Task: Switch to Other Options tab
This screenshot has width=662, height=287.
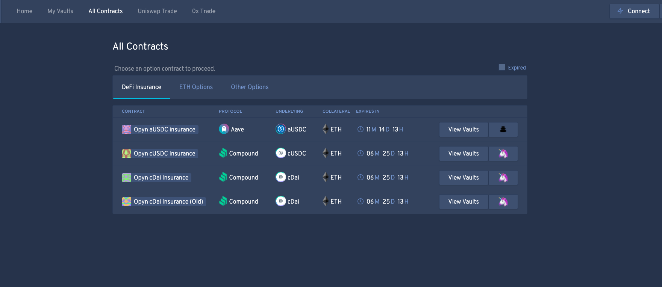Action: (x=250, y=87)
